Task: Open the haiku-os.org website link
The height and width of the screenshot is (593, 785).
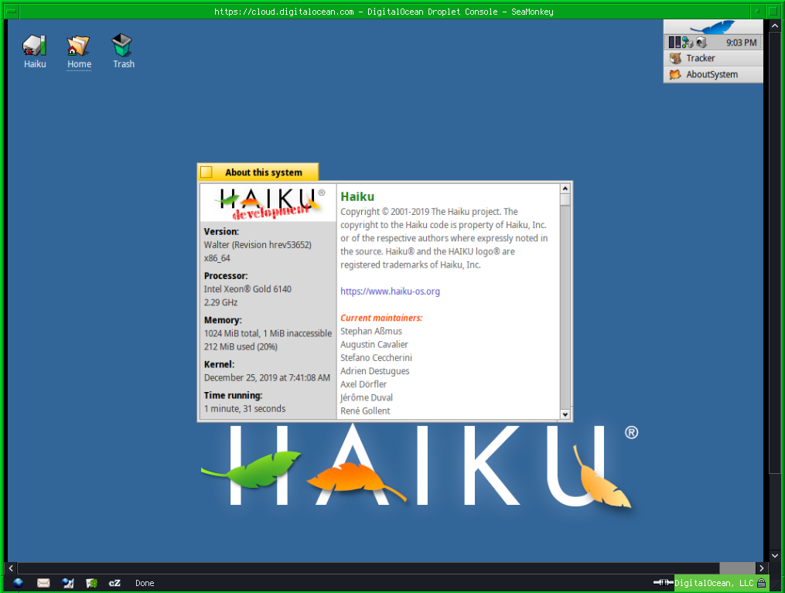Action: tap(390, 291)
